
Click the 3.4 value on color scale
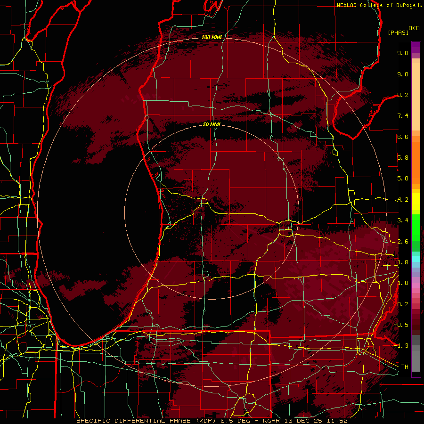[x=403, y=220]
